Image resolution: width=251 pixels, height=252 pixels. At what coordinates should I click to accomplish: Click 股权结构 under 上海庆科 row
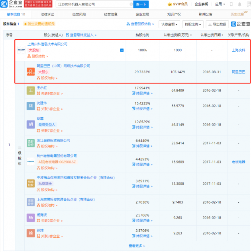tap(38, 56)
